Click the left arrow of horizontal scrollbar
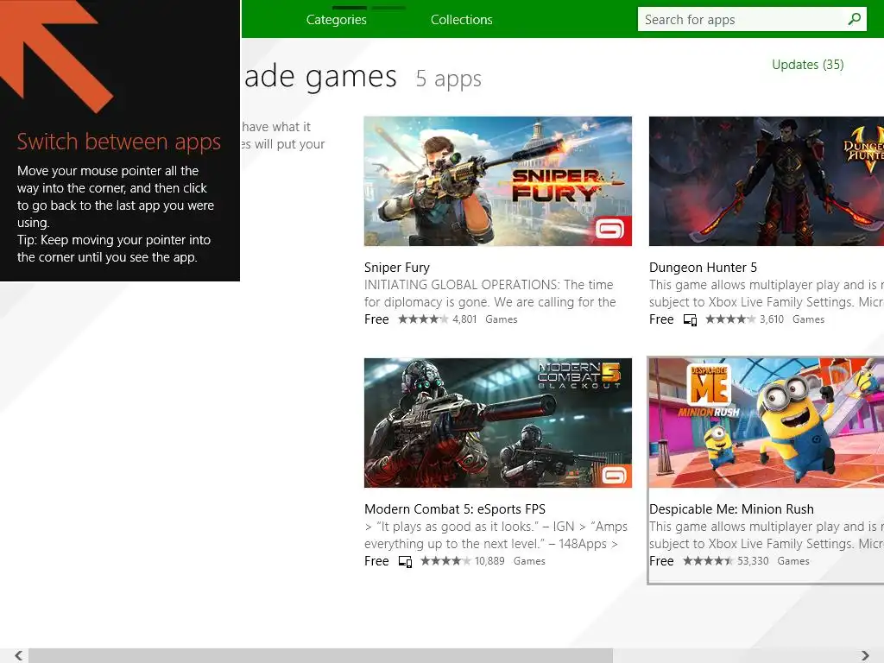Image resolution: width=884 pixels, height=663 pixels. [19, 656]
